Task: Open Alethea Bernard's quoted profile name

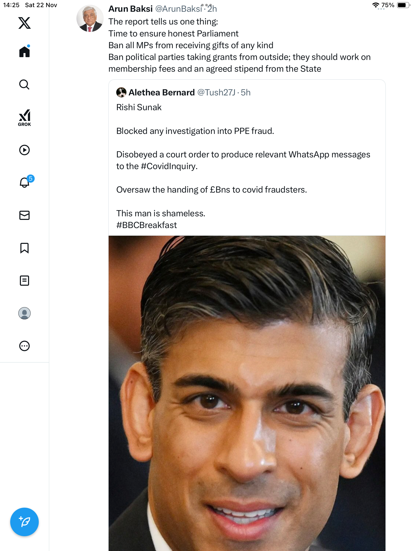Action: point(162,92)
